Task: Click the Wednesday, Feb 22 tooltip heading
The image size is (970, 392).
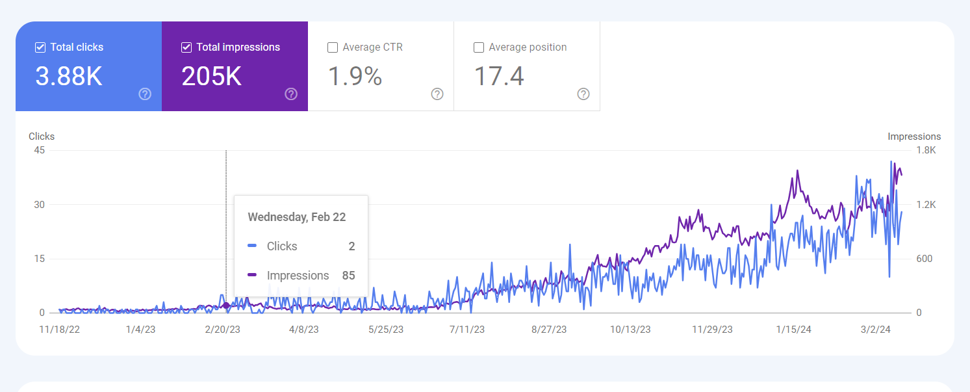Action: [297, 217]
